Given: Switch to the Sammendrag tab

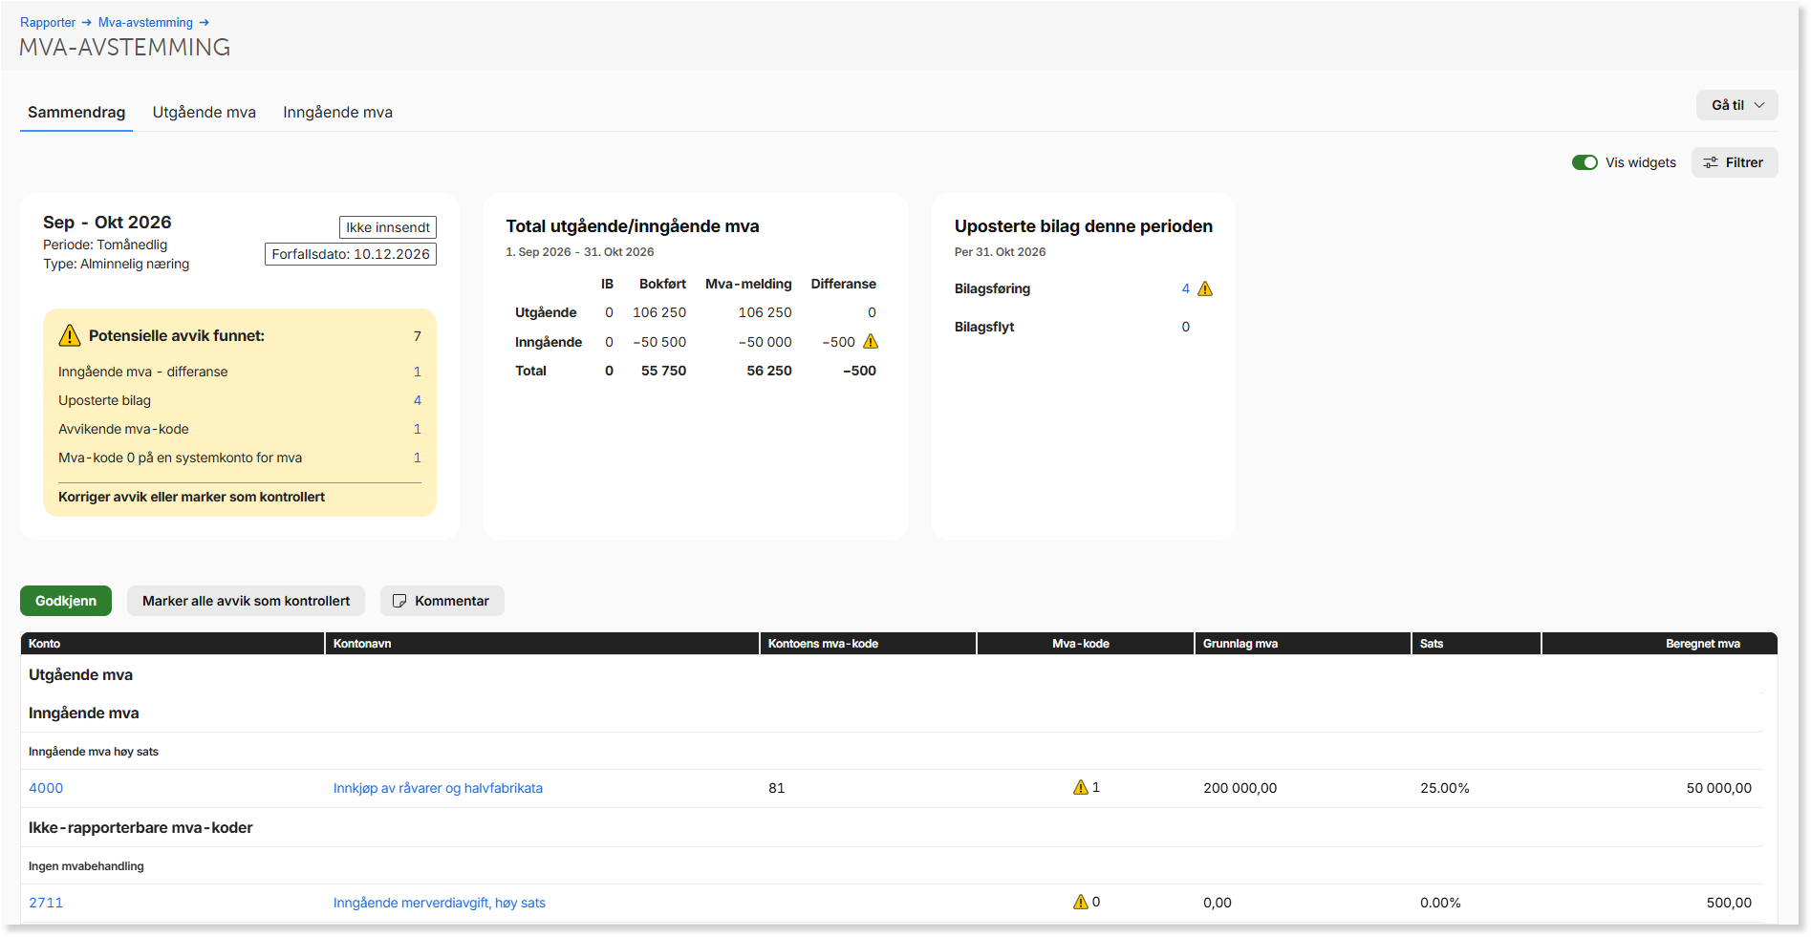Looking at the screenshot, I should click(76, 112).
